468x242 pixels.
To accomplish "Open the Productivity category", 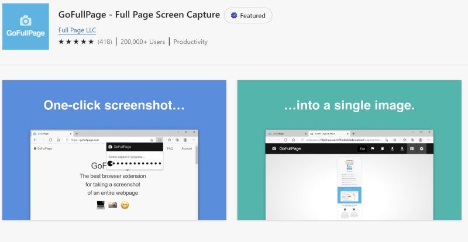I will 191,42.
